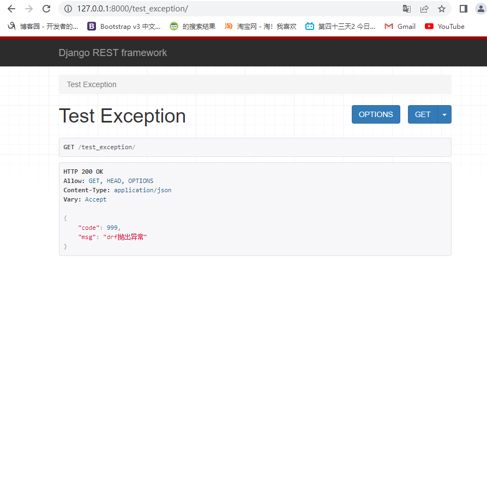
Task: Share this page icon in address bar
Action: [x=424, y=9]
